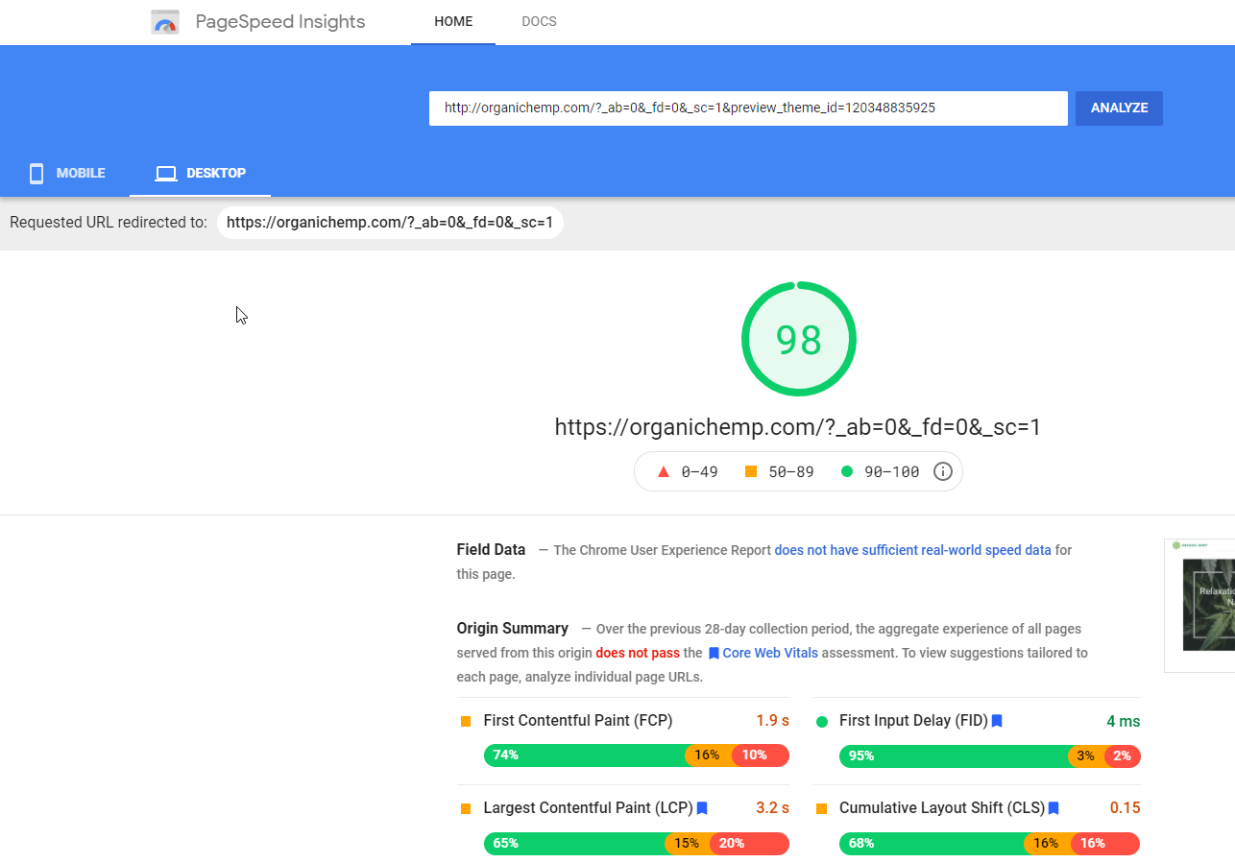The image size is (1235, 863).
Task: Click the First Contentful Paint distribution bar
Action: 636,755
